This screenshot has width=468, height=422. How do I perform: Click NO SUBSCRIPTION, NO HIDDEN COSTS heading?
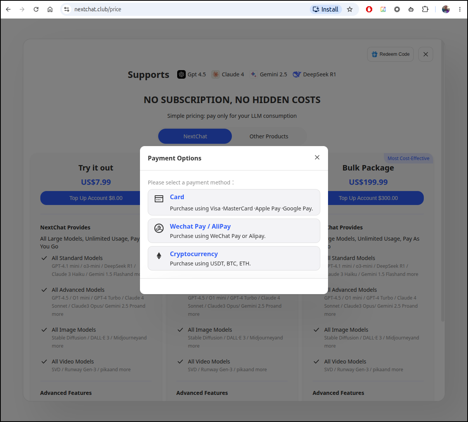pos(232,100)
